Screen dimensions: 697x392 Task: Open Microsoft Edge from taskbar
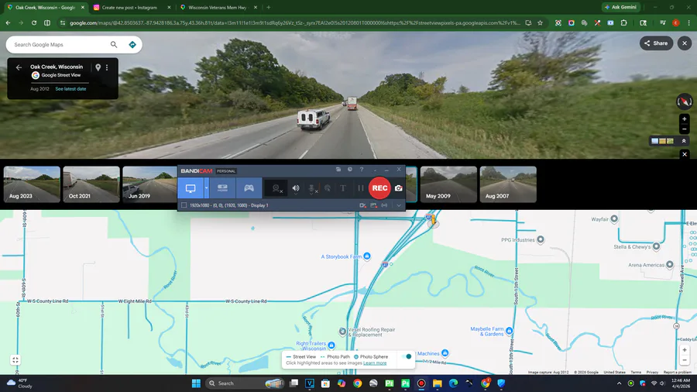click(453, 383)
